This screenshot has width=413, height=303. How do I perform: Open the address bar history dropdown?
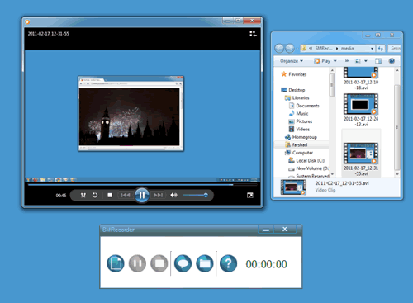point(373,49)
